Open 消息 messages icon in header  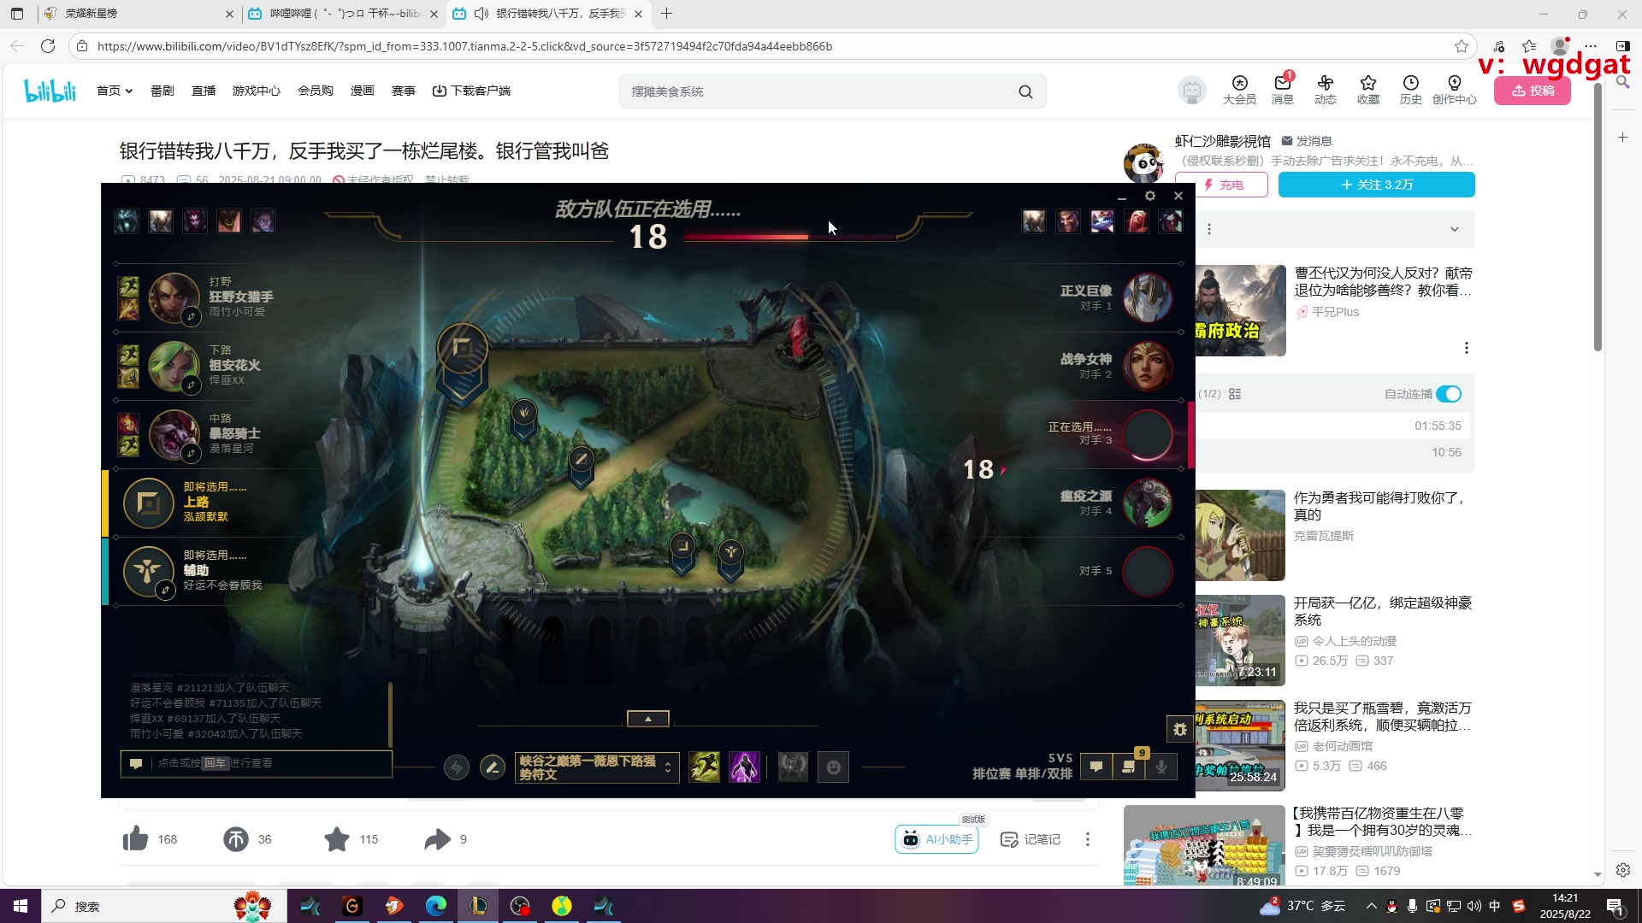coord(1282,89)
